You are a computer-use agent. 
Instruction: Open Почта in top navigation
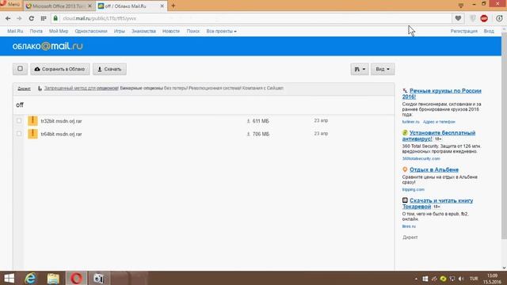[x=36, y=31]
